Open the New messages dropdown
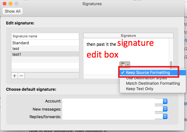This screenshot has width=187, height=132. coord(165,109)
